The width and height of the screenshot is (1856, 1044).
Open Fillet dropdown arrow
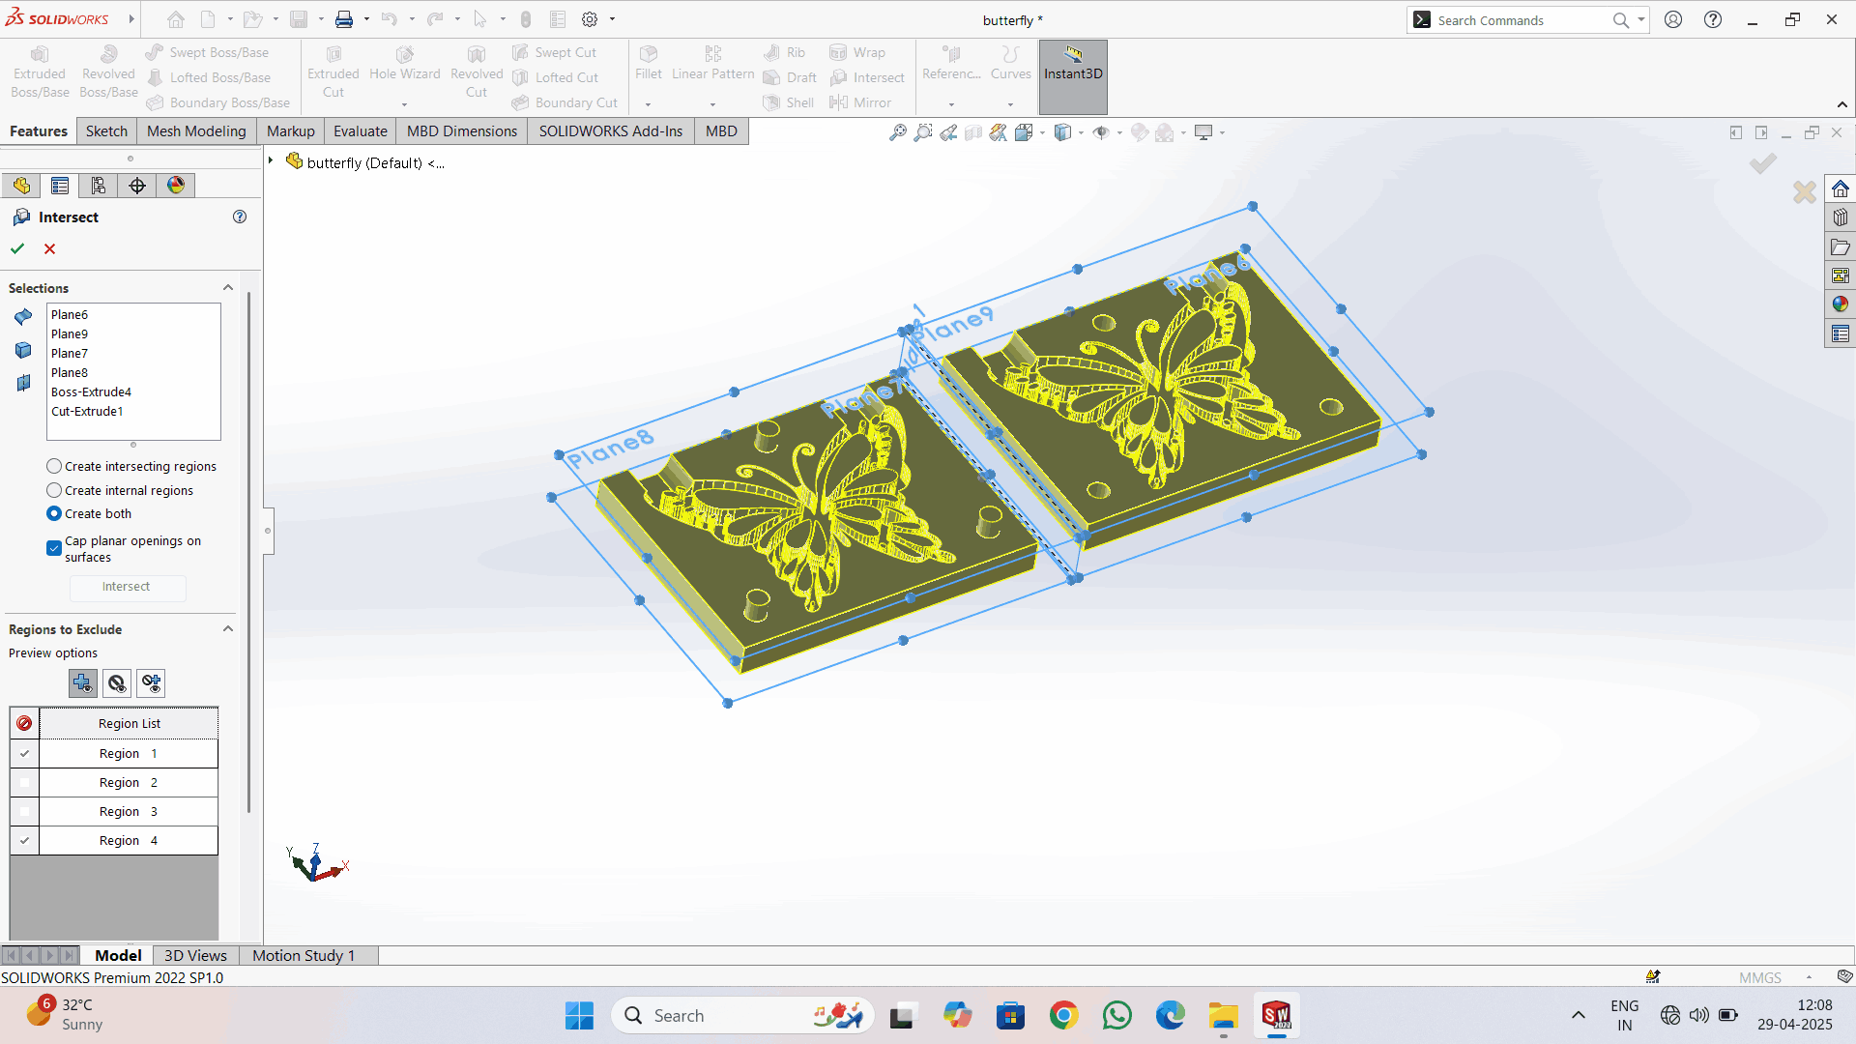[x=648, y=104]
